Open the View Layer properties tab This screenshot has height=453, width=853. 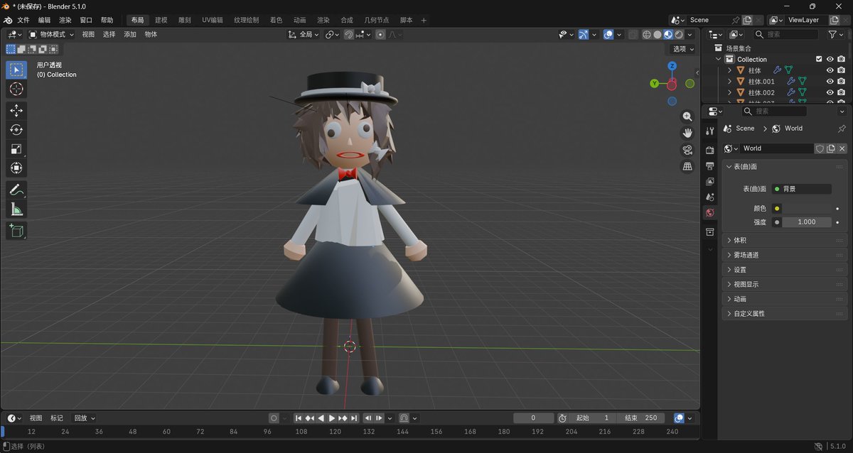710,181
